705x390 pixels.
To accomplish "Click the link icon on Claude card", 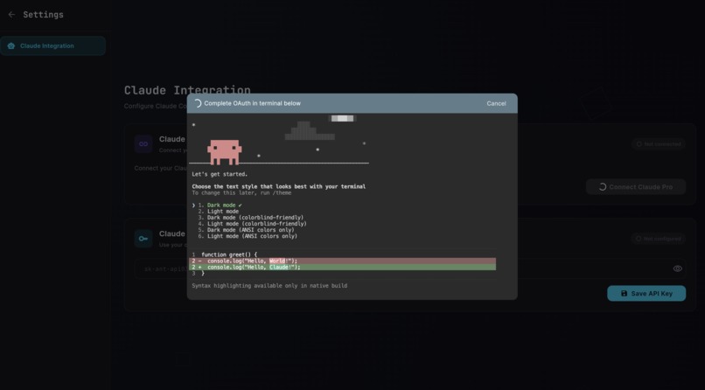I will point(143,144).
